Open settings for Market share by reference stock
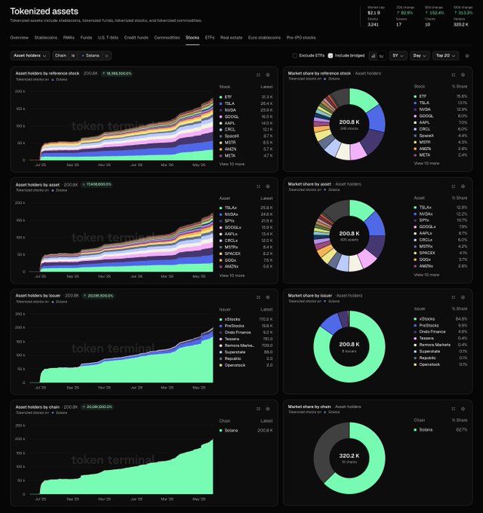 463,75
